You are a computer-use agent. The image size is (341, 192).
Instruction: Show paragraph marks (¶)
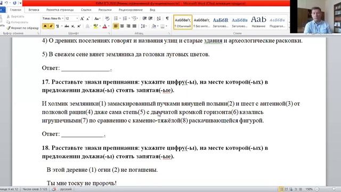[167, 19]
